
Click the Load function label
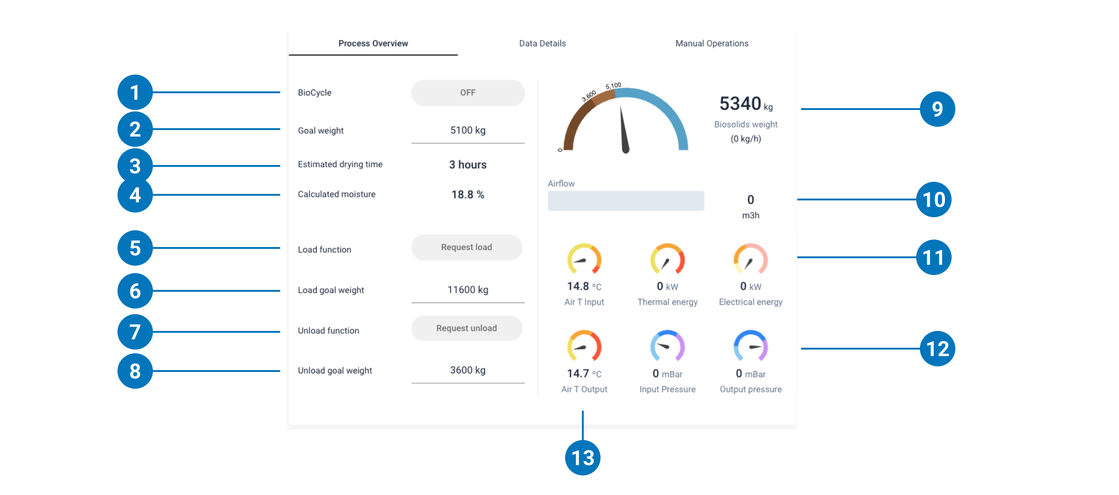click(x=325, y=250)
